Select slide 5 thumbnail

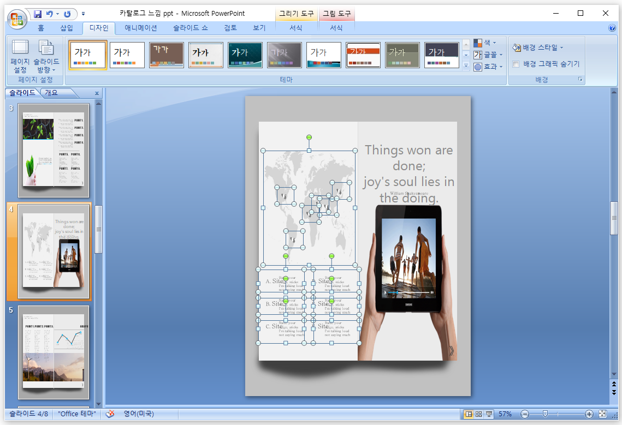54,352
